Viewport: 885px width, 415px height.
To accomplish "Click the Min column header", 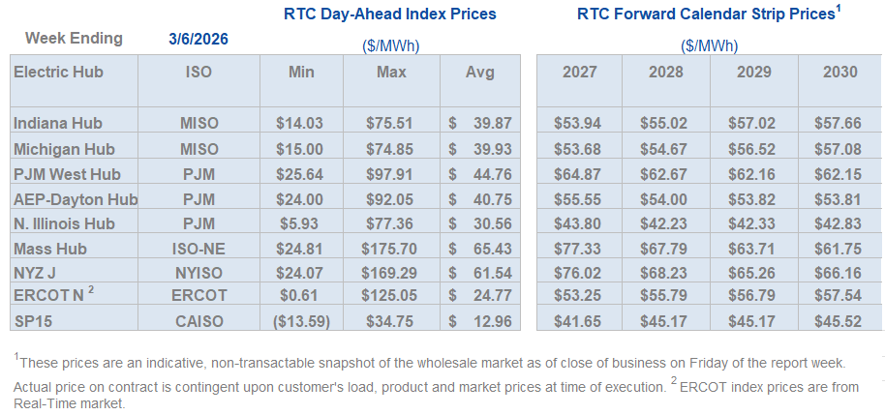I will pos(301,72).
